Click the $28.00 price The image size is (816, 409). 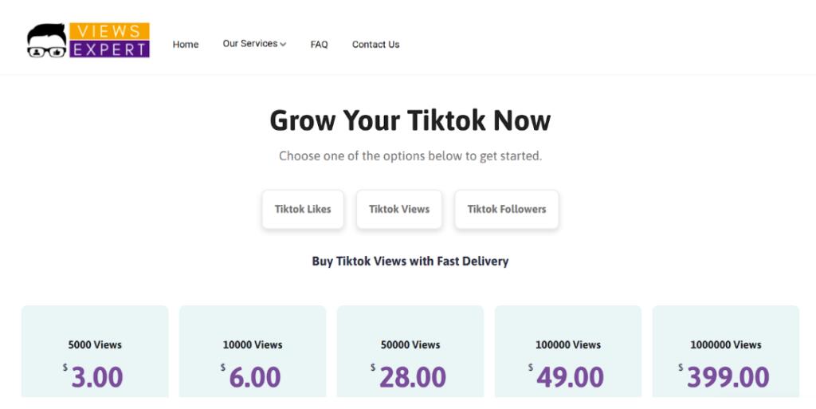coord(412,377)
